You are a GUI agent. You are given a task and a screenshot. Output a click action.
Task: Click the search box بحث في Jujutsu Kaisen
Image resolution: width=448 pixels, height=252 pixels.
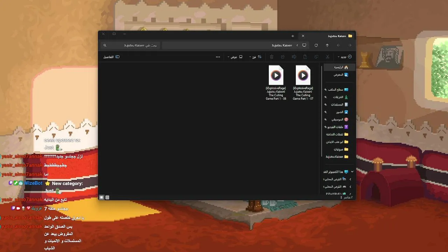pyautogui.click(x=131, y=45)
